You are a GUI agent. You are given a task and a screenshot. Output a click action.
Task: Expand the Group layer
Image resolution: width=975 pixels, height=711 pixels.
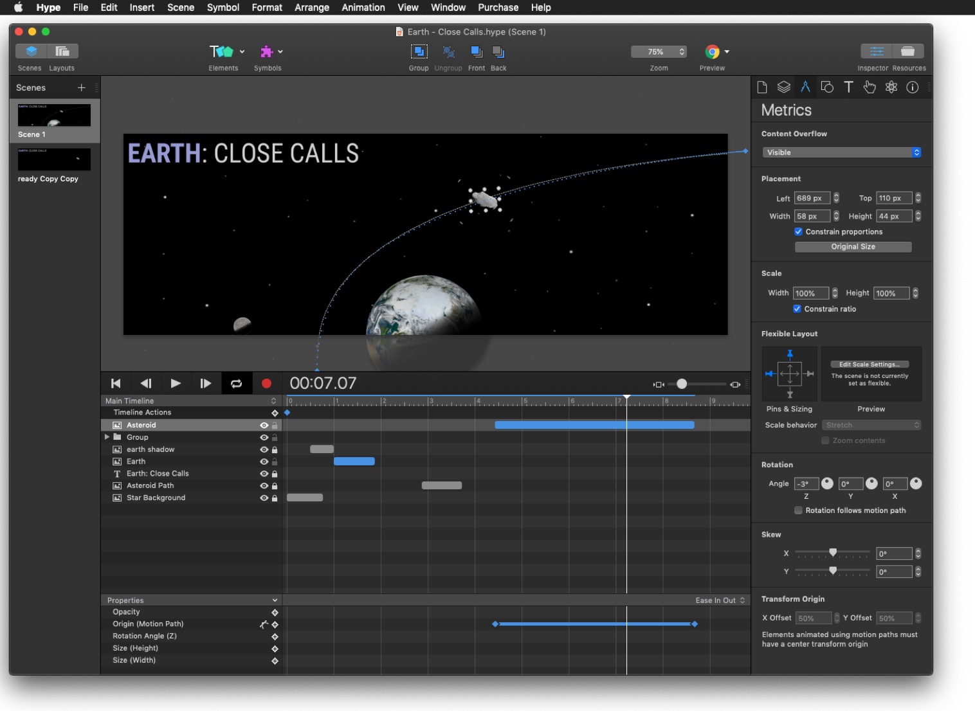107,437
